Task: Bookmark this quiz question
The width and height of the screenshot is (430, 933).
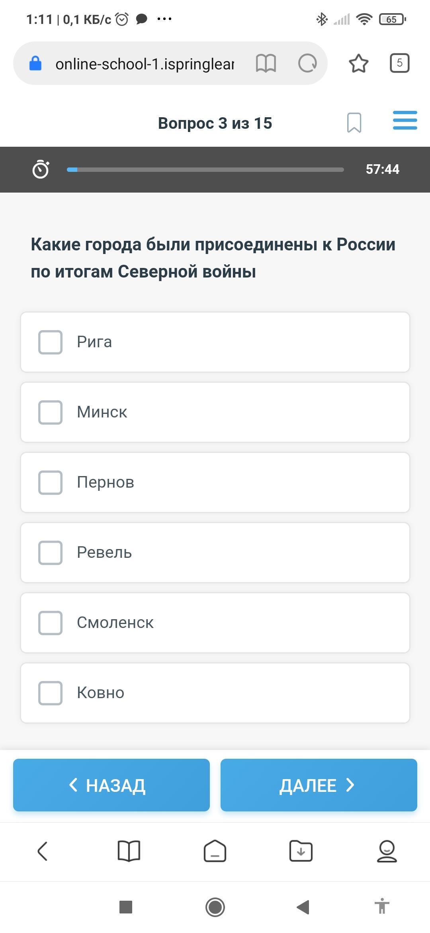Action: point(354,122)
